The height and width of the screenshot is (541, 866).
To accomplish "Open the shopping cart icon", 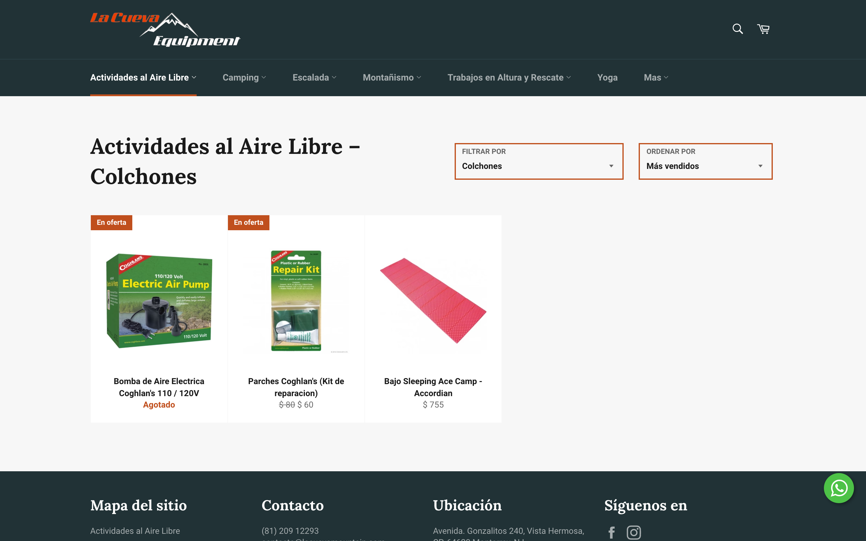I will (764, 29).
